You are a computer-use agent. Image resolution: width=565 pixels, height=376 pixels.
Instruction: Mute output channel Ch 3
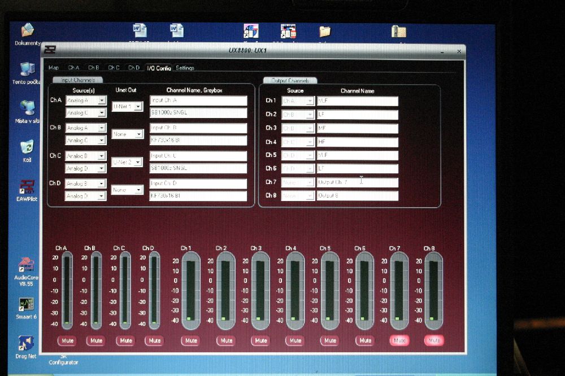pos(260,340)
